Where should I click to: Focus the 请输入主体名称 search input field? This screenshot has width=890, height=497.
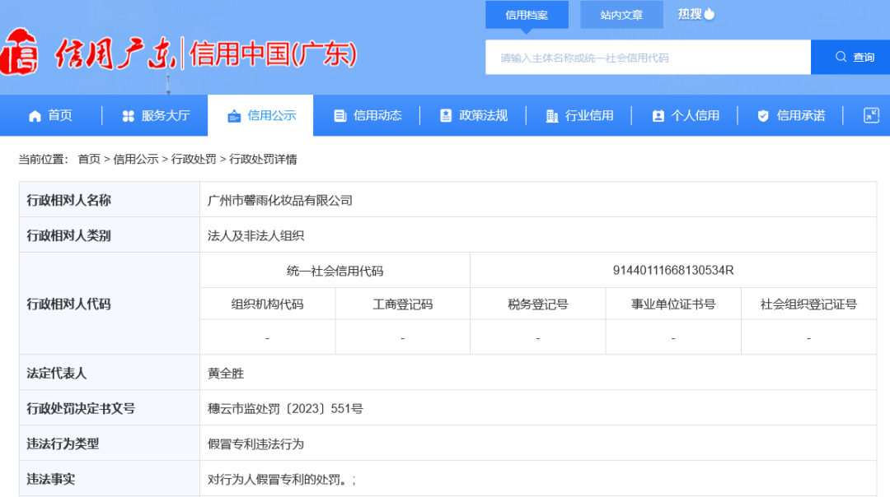coord(648,58)
